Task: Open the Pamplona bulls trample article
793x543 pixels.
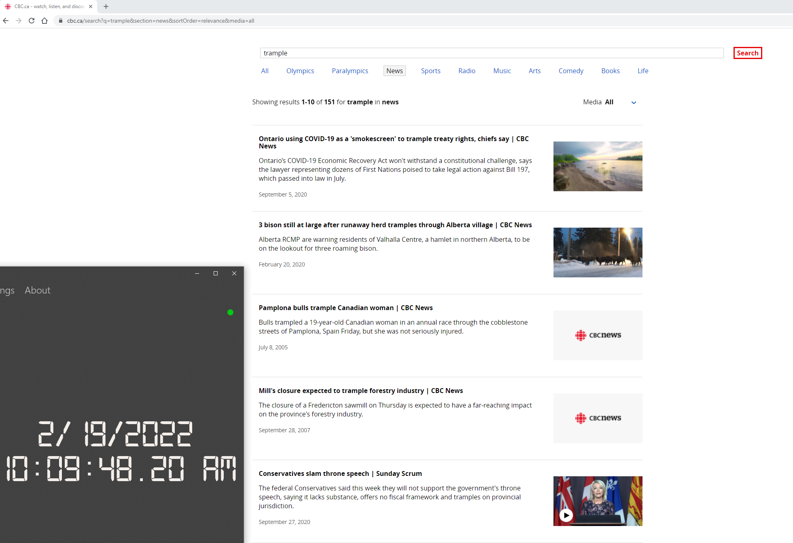Action: [346, 308]
